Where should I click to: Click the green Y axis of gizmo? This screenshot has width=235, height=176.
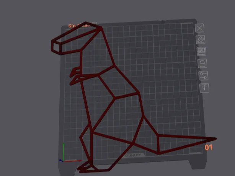pos(64,152)
